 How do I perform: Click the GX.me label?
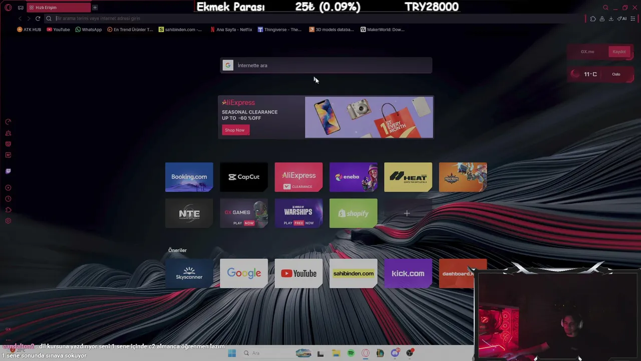[x=587, y=52]
